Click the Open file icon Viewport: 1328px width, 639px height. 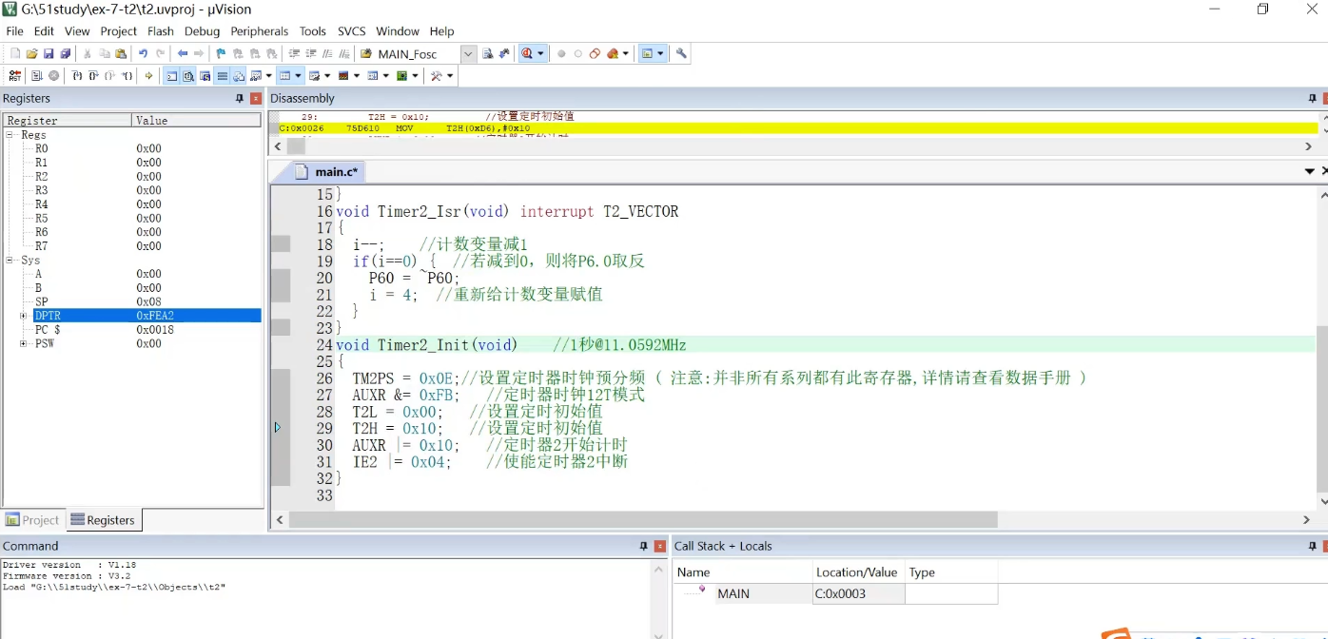point(31,54)
